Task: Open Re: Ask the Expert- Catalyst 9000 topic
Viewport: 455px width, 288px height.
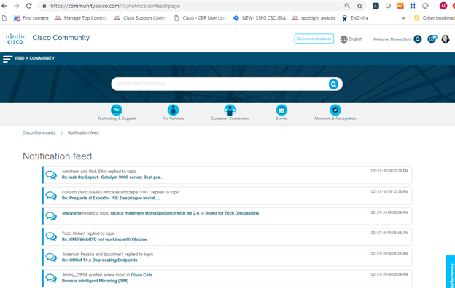Action: (112, 177)
